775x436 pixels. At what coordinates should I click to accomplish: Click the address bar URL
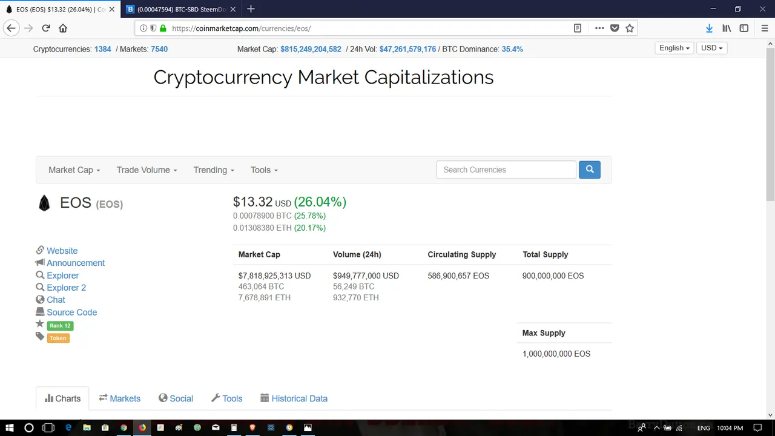(241, 28)
